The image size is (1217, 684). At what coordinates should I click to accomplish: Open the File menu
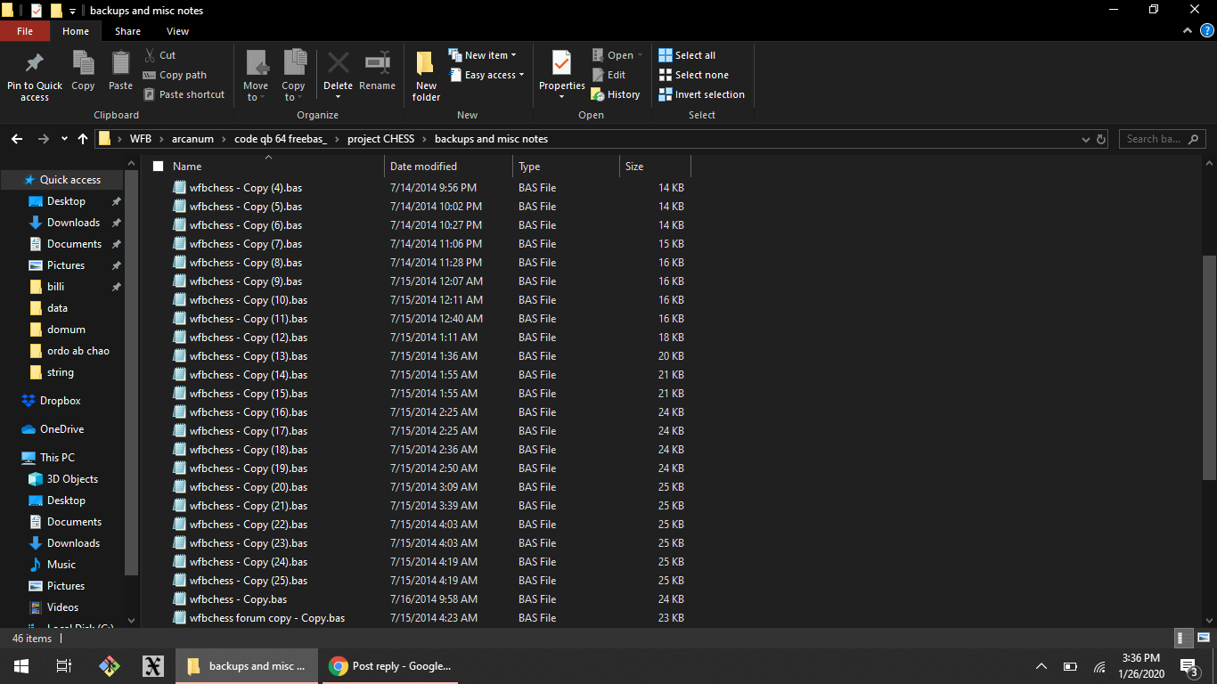tap(25, 31)
